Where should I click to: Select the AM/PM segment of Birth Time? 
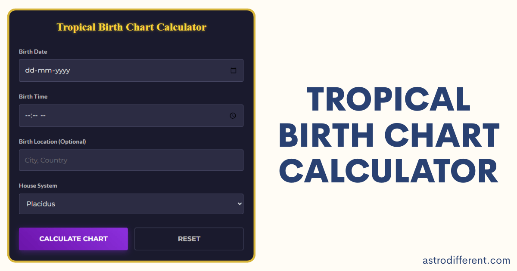click(43, 116)
